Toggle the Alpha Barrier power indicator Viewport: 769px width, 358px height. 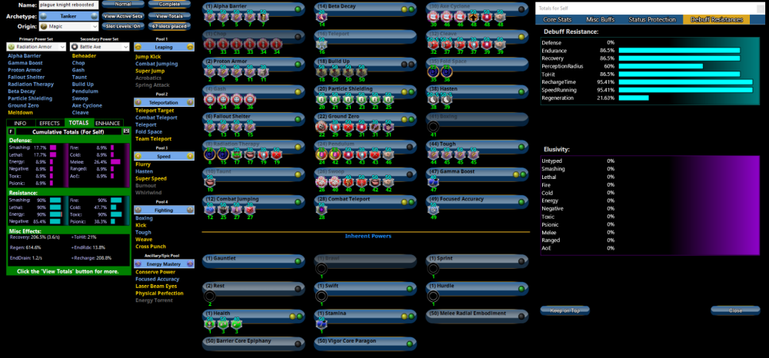coord(298,9)
